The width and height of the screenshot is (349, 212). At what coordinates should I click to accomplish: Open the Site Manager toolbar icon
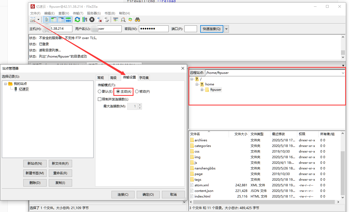33,20
